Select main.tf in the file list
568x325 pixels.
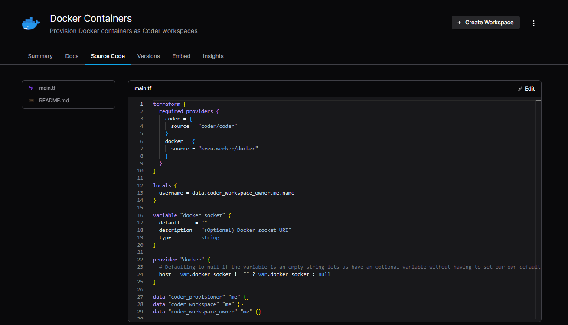coord(69,88)
